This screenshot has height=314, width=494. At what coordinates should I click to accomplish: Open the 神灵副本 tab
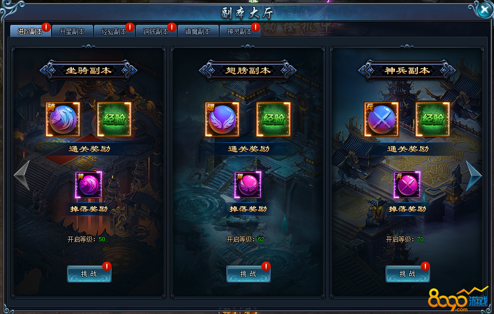pos(240,31)
